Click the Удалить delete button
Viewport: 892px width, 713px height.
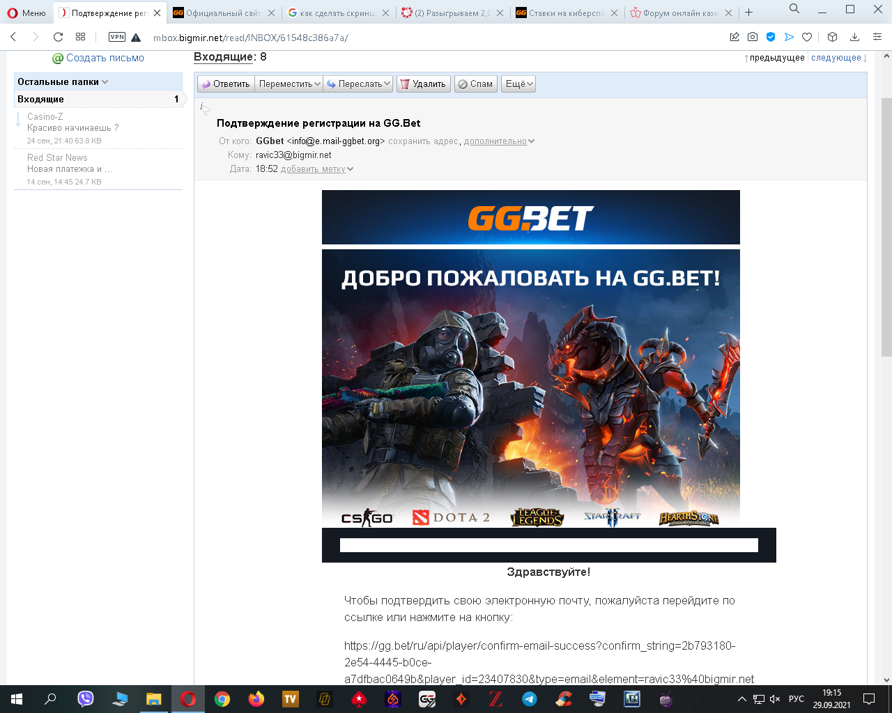pos(424,84)
